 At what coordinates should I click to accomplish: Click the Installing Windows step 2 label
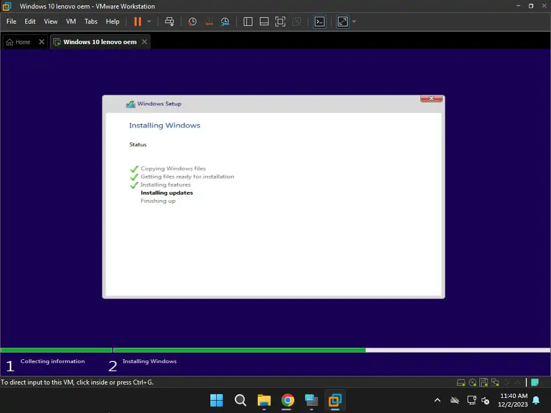tap(150, 361)
